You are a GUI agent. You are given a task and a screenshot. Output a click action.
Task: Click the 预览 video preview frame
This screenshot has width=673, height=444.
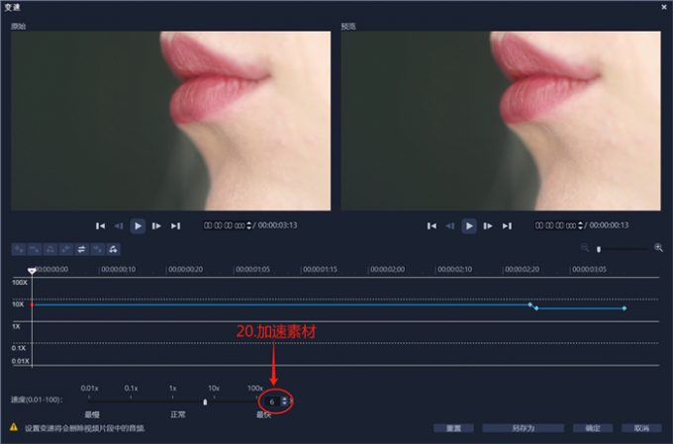coord(501,121)
